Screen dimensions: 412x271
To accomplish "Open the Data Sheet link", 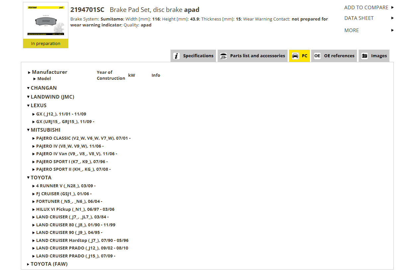I will (359, 18).
